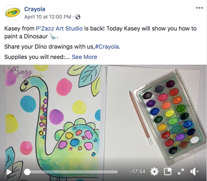Viewport: 207px width, 181px height.
Task: Open the post options three-dot menu
Action: pyautogui.click(x=200, y=8)
